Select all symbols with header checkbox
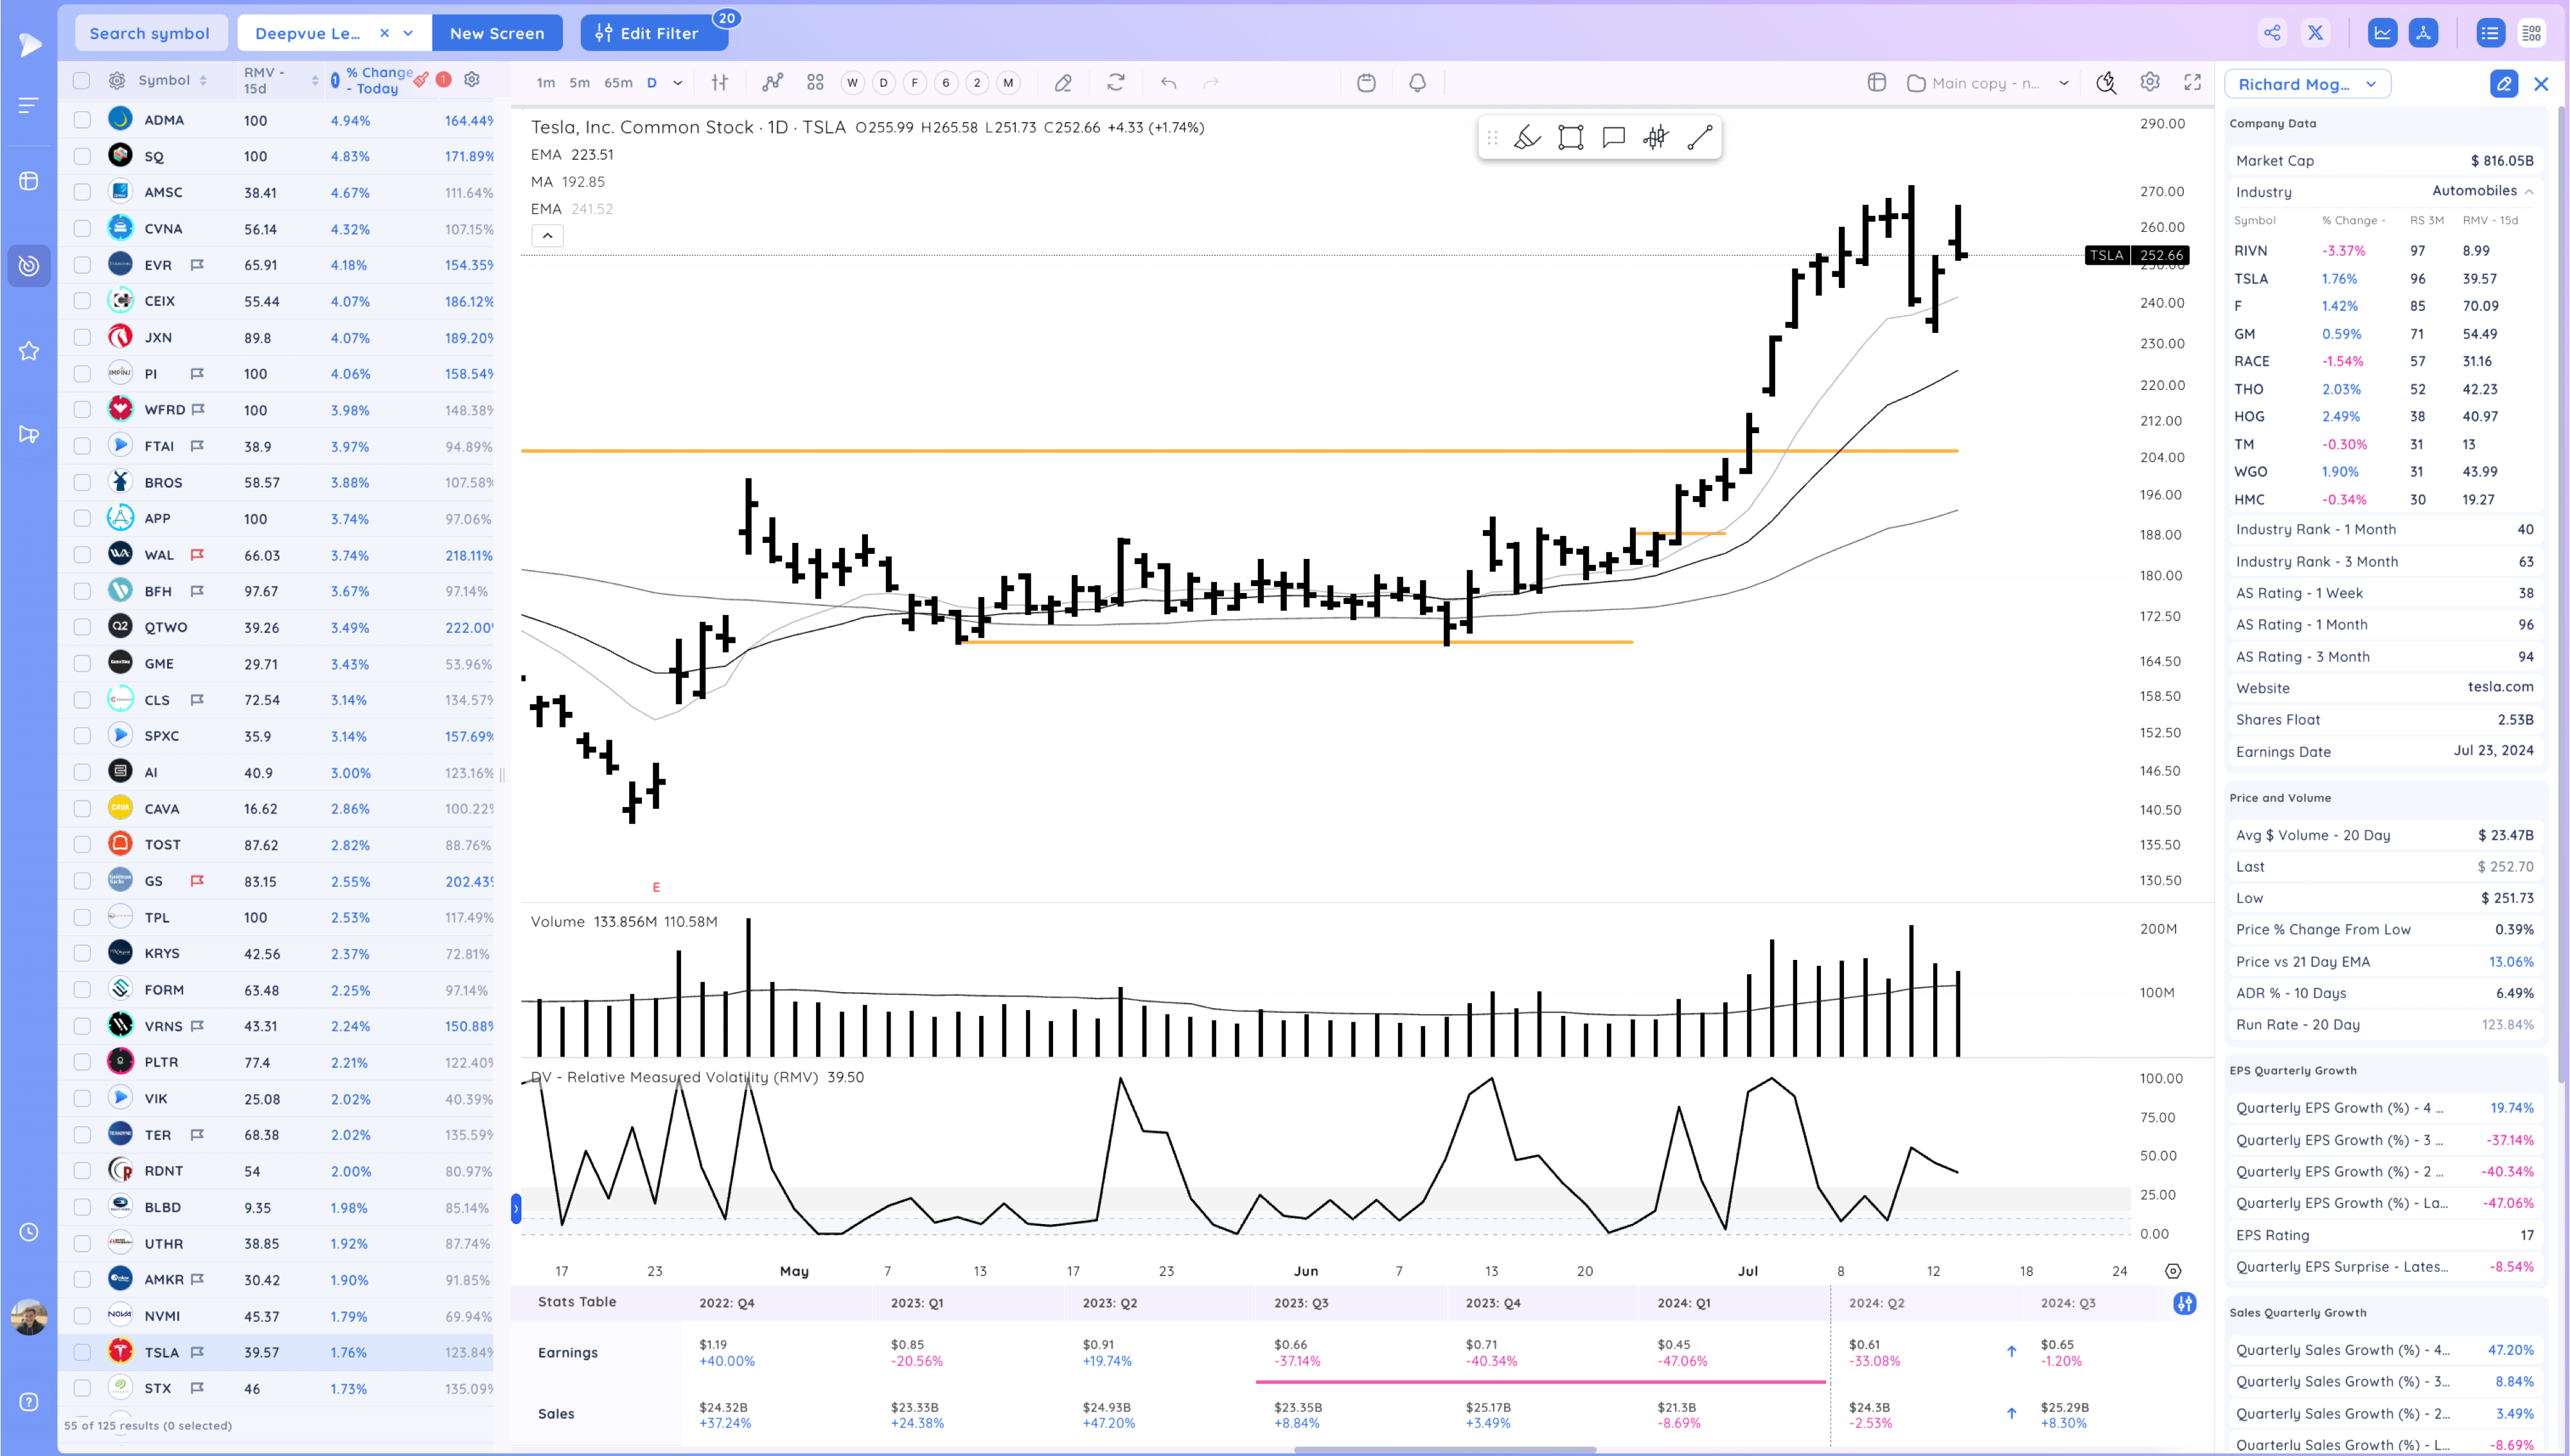 (82, 80)
